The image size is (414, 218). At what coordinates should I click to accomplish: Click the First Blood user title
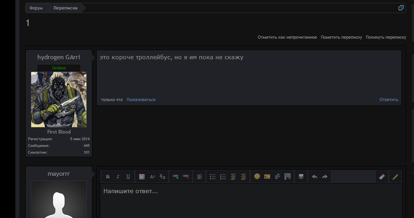(59, 132)
